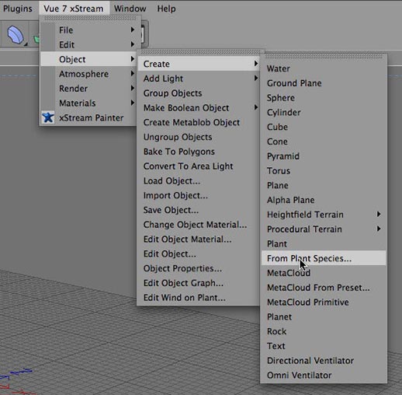The width and height of the screenshot is (402, 395).
Task: Launch xStream Painter via its star icon
Action: tap(48, 117)
